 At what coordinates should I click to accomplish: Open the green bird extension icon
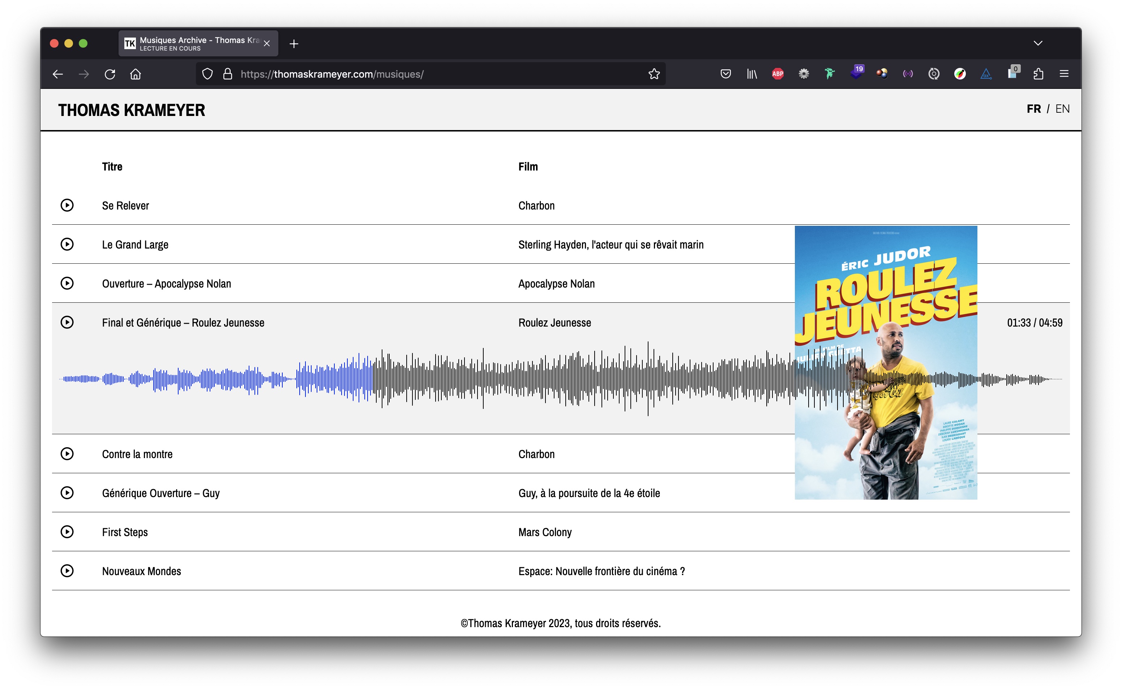click(830, 74)
